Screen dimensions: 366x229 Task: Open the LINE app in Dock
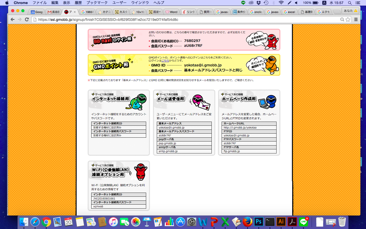point(303,222)
